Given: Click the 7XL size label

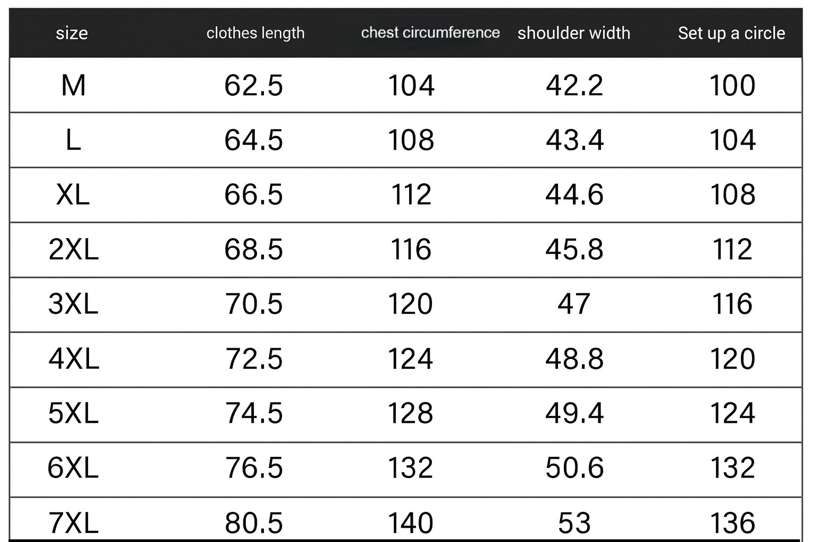Looking at the screenshot, I should pyautogui.click(x=74, y=523).
